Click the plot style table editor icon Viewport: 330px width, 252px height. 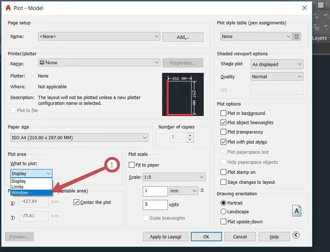click(297, 37)
